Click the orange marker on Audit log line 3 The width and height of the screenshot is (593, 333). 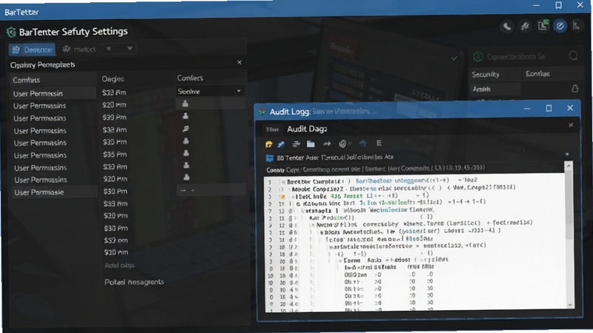[x=282, y=197]
